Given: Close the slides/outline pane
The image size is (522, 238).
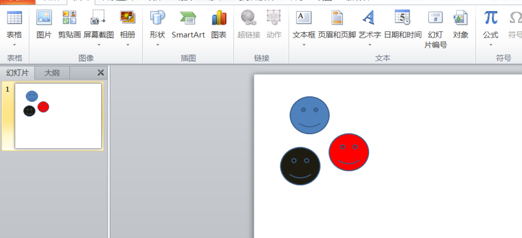Looking at the screenshot, I should click(101, 73).
